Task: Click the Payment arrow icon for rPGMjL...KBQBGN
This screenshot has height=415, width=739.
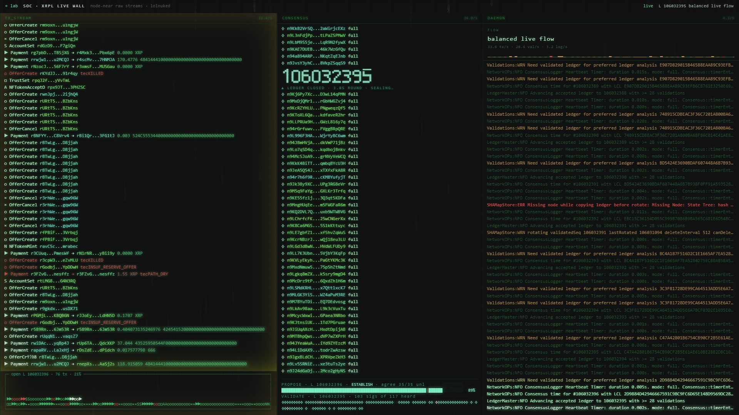Action: 6,315
